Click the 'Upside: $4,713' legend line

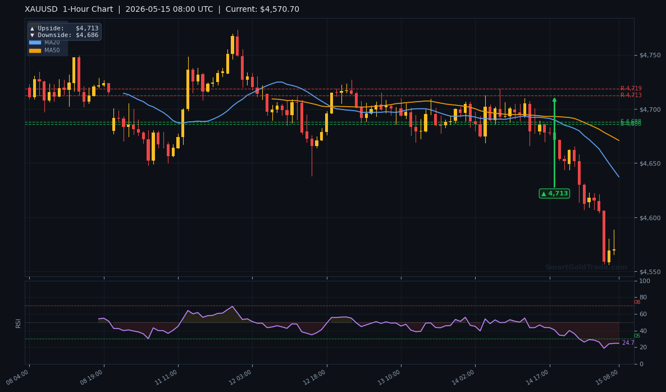tap(64, 29)
